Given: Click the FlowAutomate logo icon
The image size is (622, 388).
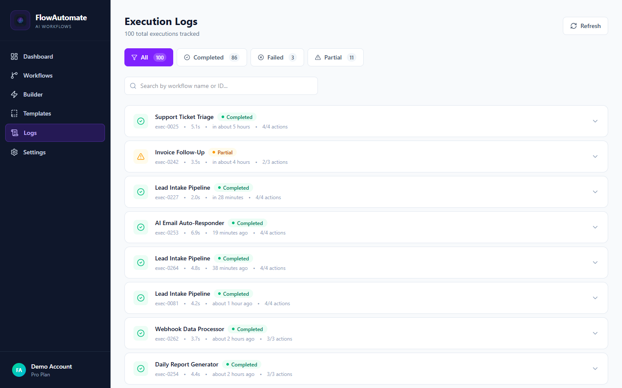Looking at the screenshot, I should pyautogui.click(x=20, y=20).
